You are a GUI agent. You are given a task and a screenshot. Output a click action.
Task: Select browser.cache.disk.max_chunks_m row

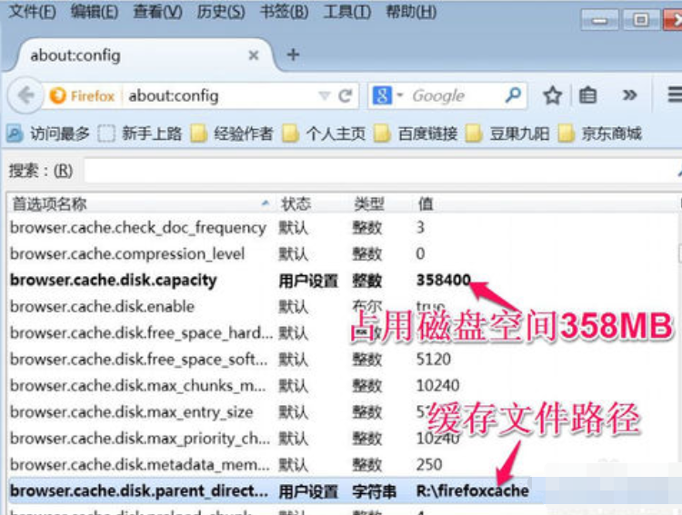343,385
